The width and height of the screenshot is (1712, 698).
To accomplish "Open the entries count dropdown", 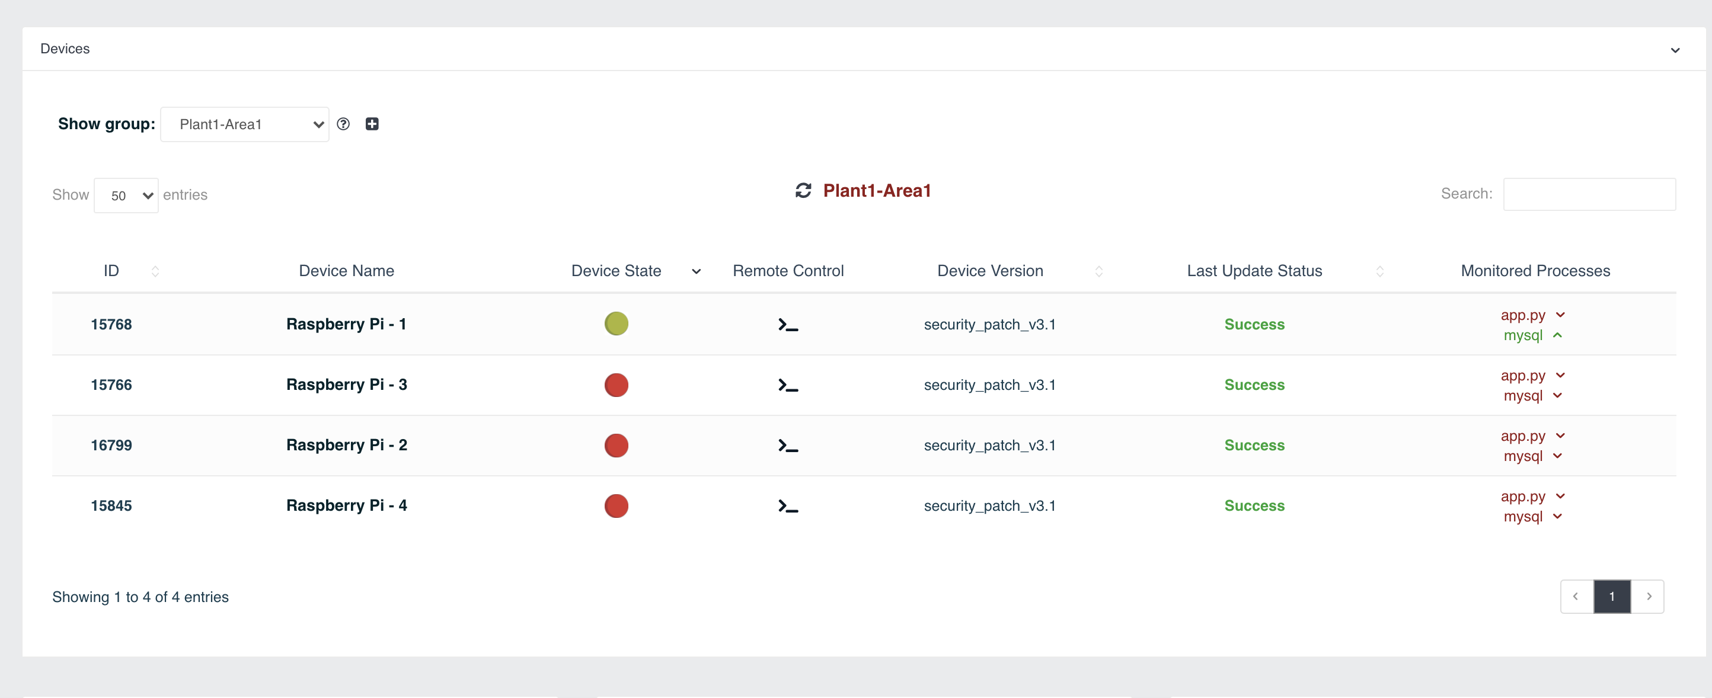I will (x=126, y=196).
